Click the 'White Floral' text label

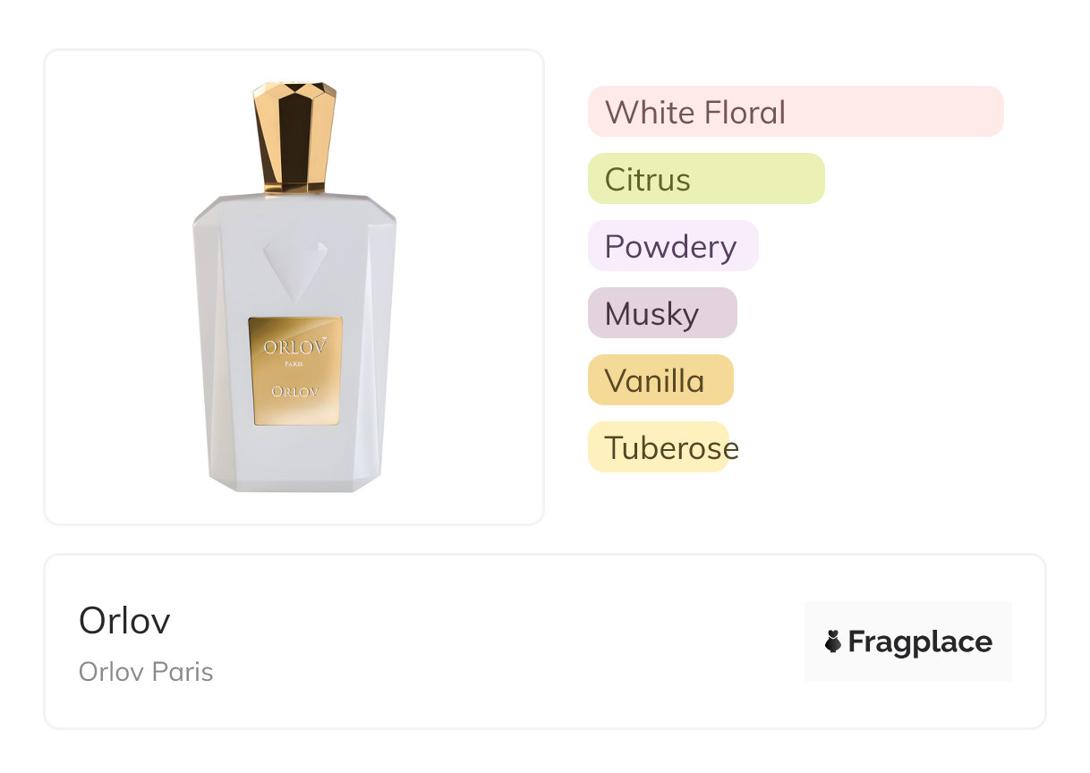(695, 113)
